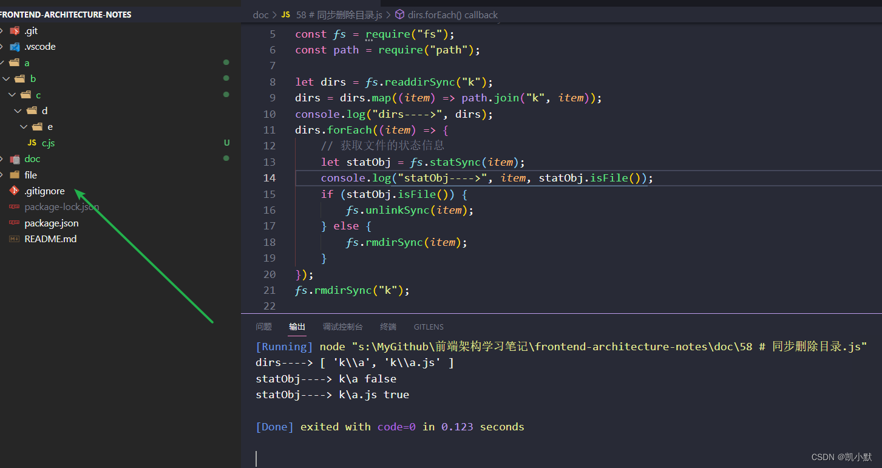Viewport: 882px width, 468px height.
Task: Click the JS icon beside c.js
Action: point(32,143)
